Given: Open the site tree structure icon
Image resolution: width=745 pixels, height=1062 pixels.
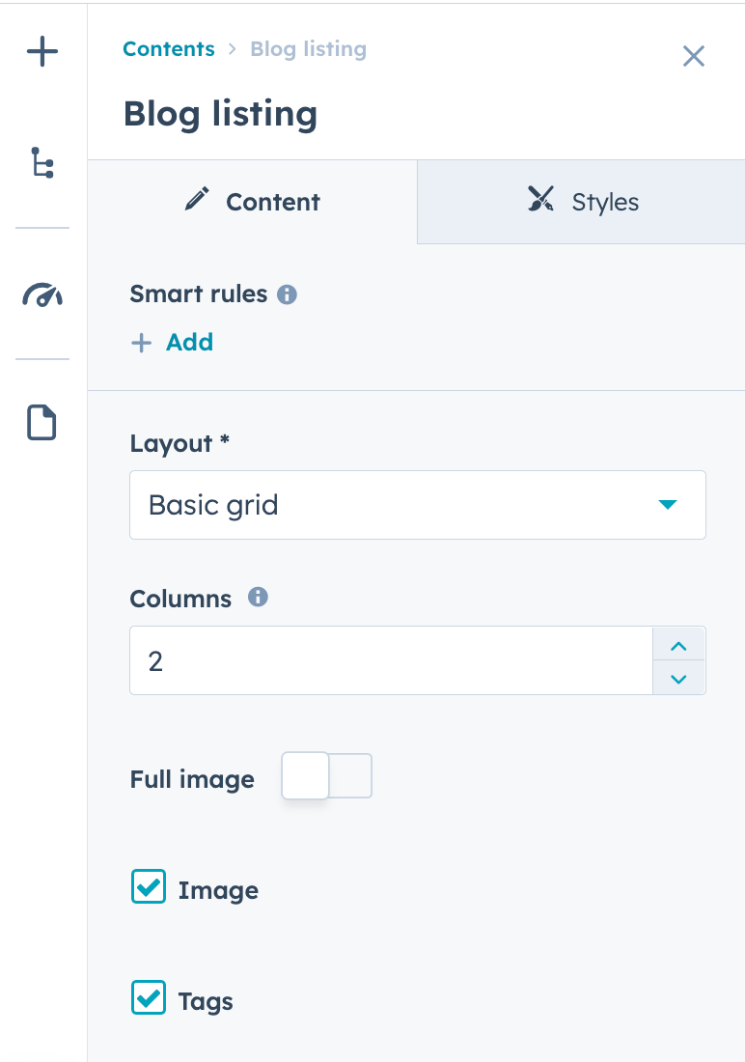Looking at the screenshot, I should tap(42, 163).
